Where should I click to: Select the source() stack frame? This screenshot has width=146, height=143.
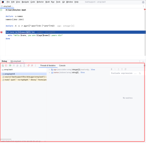coord(24,77)
